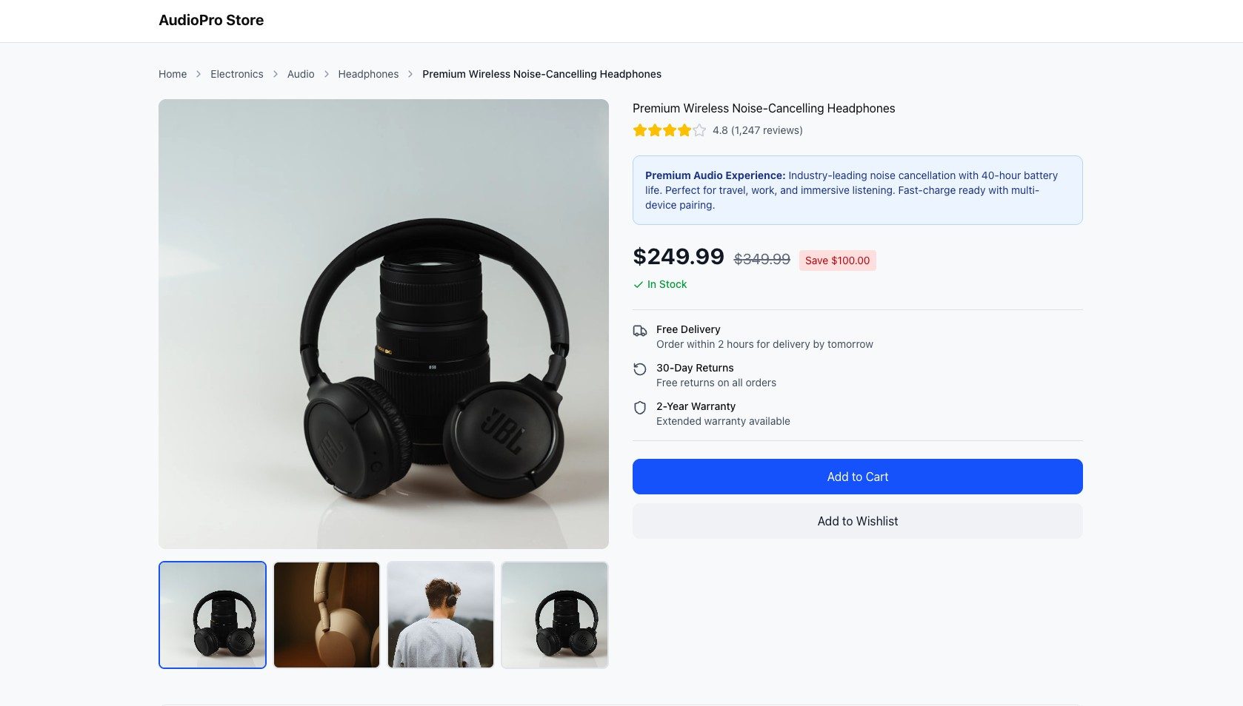The width and height of the screenshot is (1243, 706).
Task: Select the 30-Day Returns arrow icon
Action: pos(640,369)
